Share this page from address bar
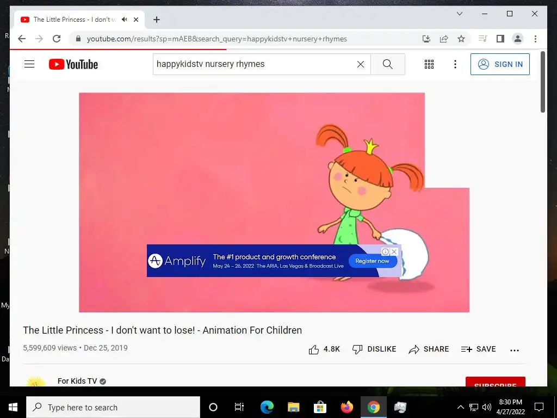 tap(444, 39)
